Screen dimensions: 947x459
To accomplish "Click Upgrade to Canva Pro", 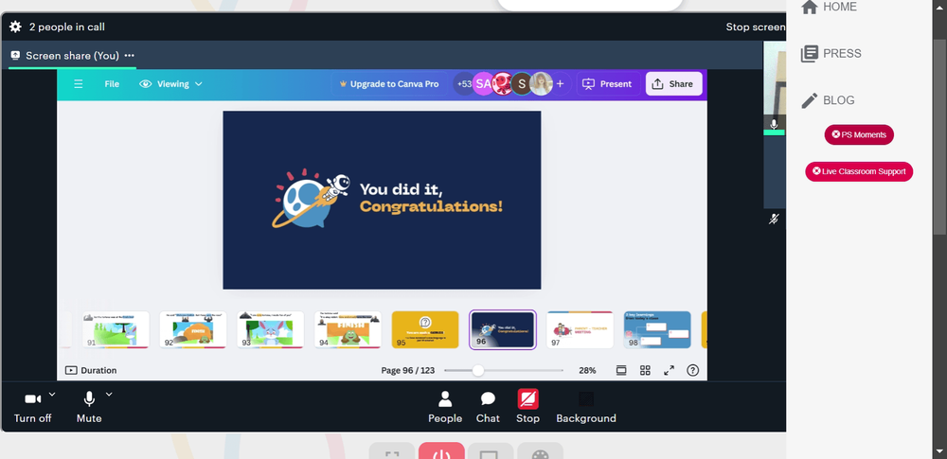I will tap(389, 84).
